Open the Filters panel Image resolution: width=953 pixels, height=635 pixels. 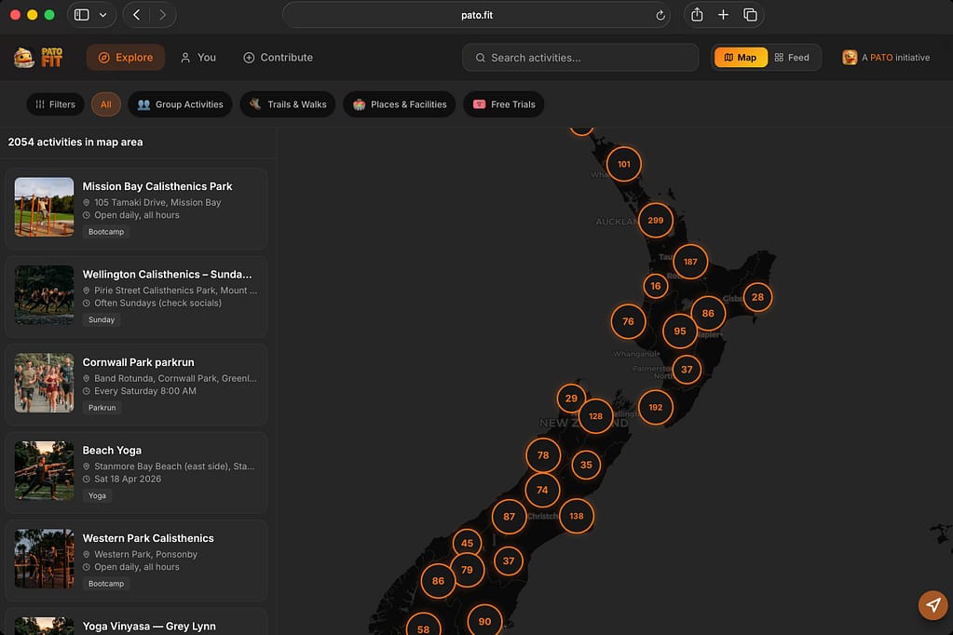click(x=55, y=104)
